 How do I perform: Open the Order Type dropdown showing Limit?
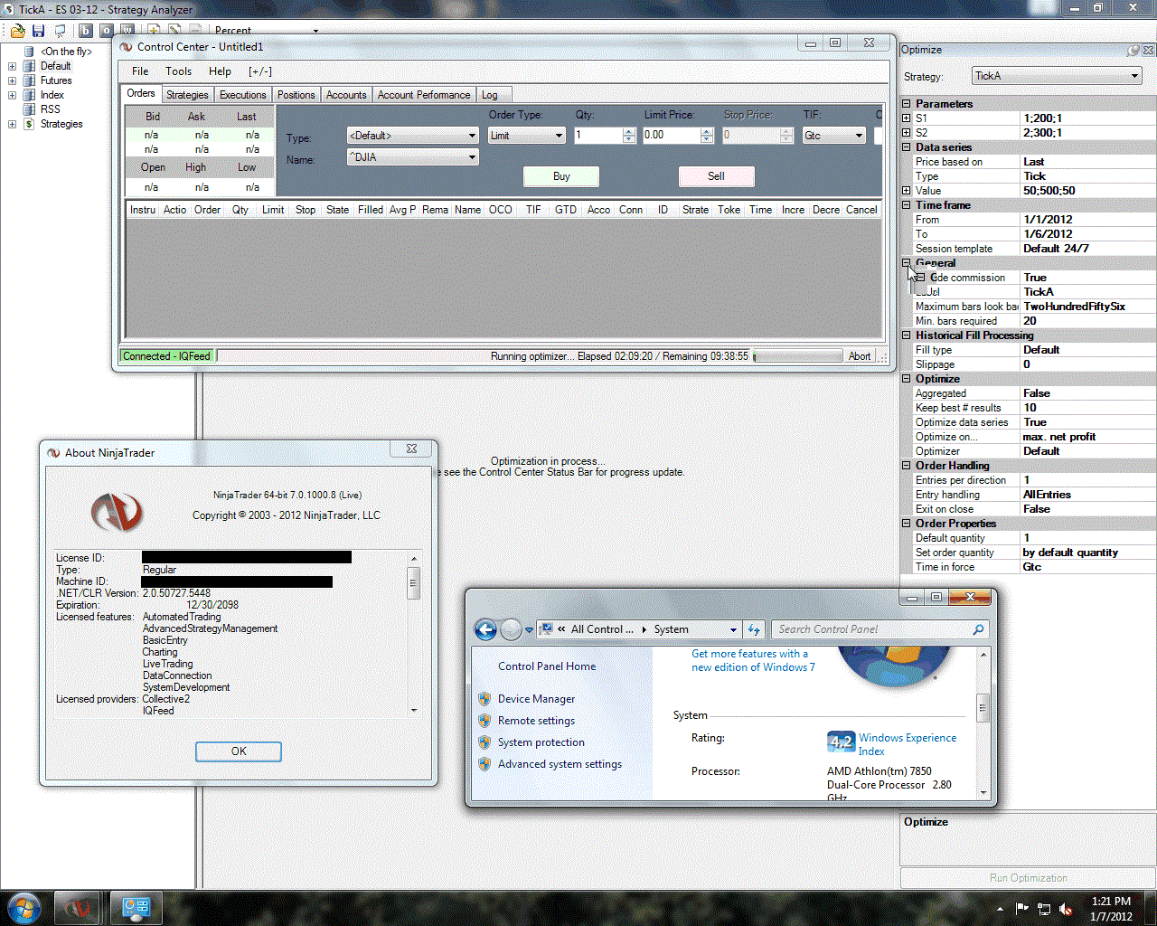click(527, 136)
